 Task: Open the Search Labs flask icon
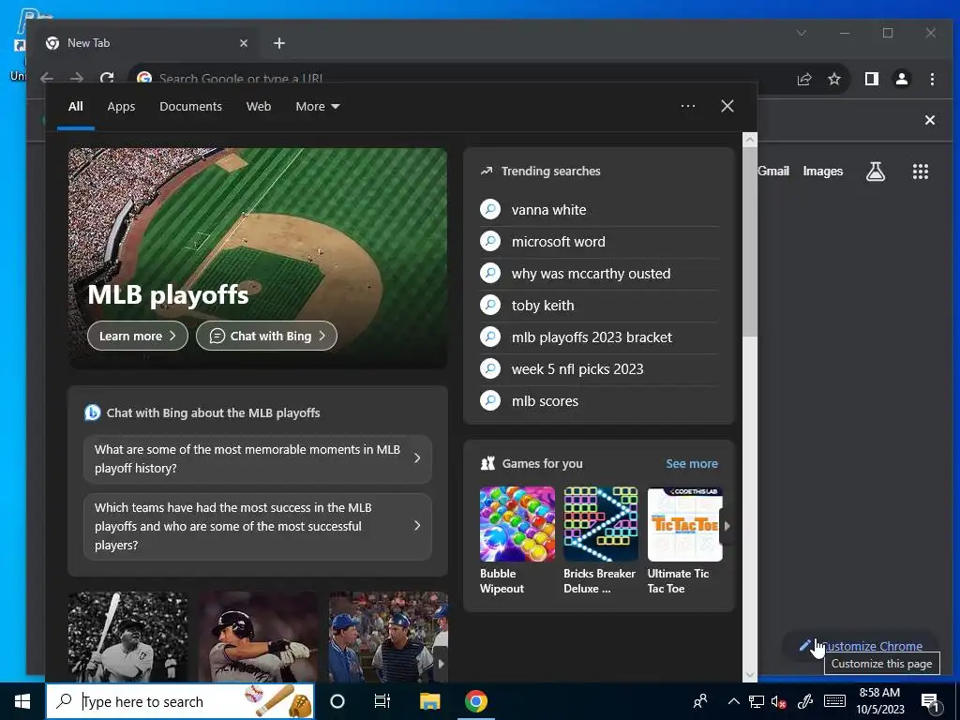point(876,172)
